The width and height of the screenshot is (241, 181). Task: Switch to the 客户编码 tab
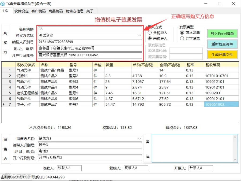38,11
